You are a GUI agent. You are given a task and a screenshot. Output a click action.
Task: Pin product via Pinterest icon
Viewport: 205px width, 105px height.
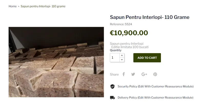[155, 74]
